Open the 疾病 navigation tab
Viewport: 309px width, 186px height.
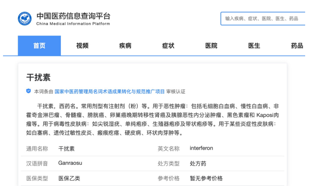point(125,46)
